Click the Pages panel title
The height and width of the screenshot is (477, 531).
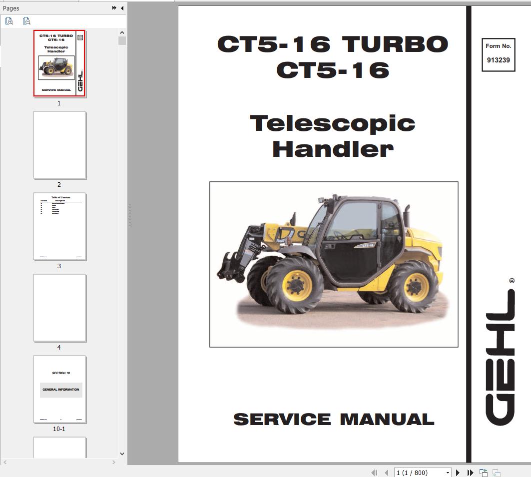pyautogui.click(x=10, y=8)
